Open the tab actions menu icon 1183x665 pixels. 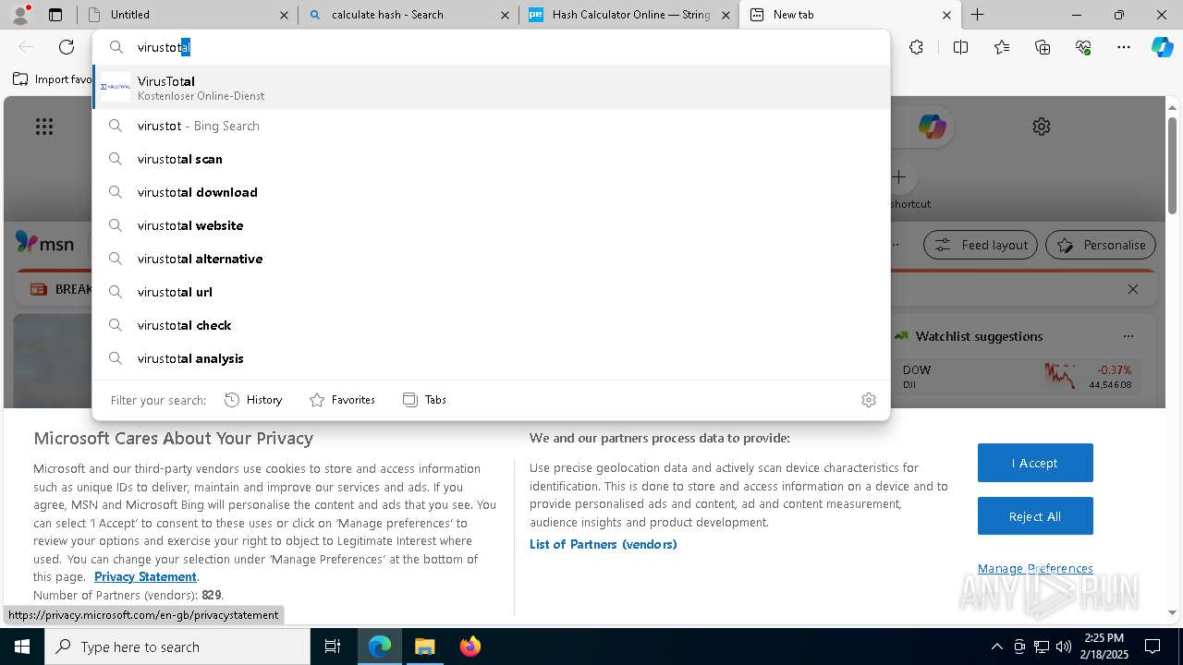[x=55, y=15]
